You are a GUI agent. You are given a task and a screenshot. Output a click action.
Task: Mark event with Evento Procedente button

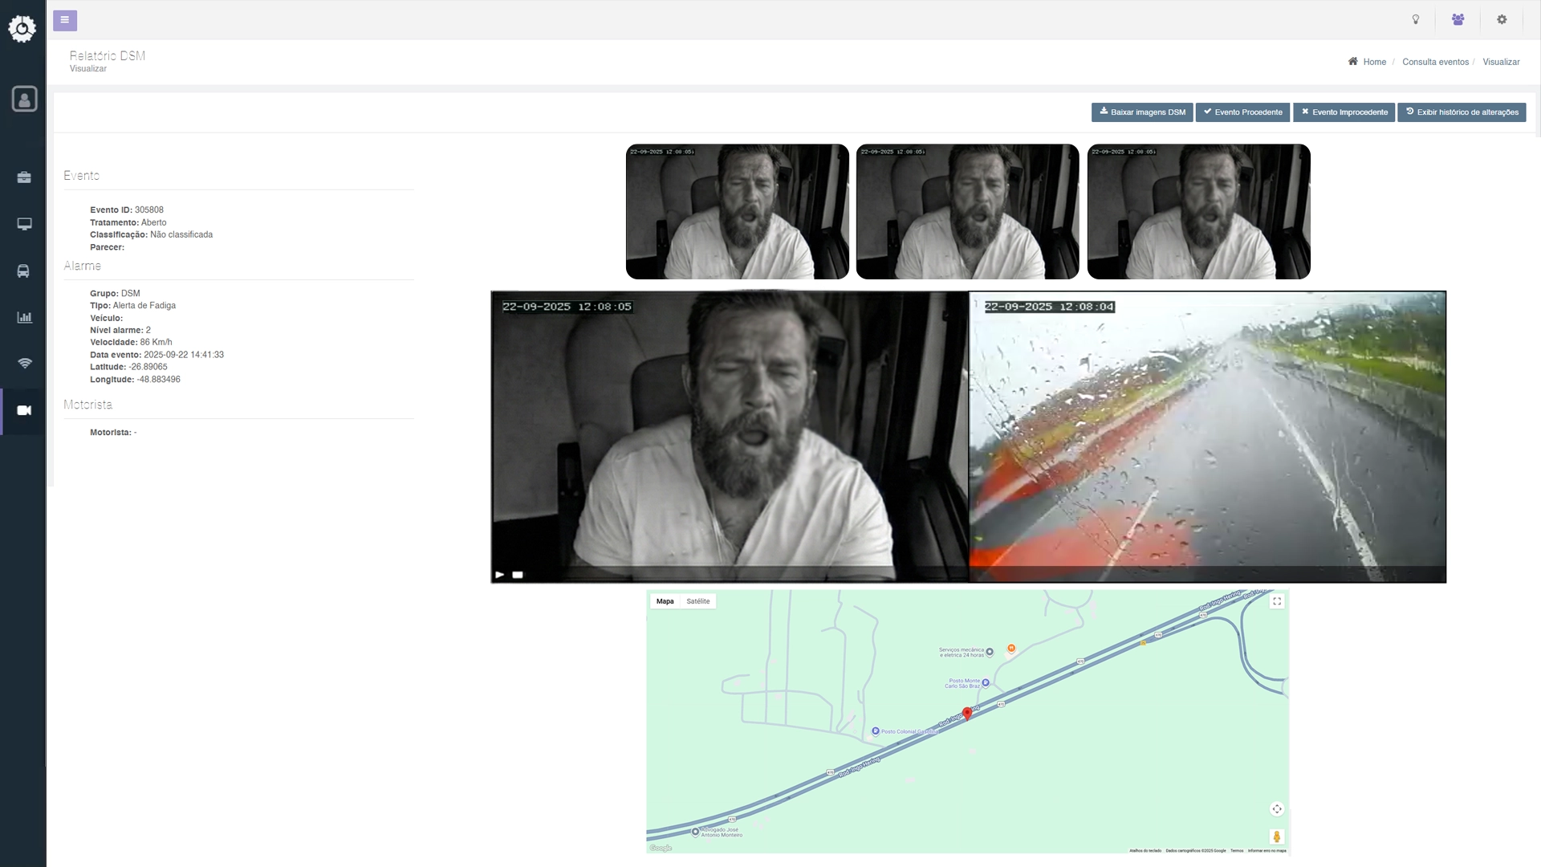[x=1242, y=112]
